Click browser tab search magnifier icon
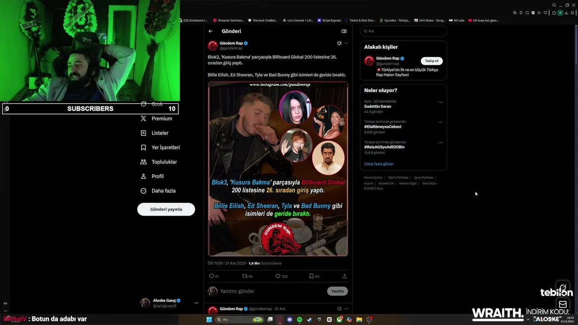 coord(554,5)
